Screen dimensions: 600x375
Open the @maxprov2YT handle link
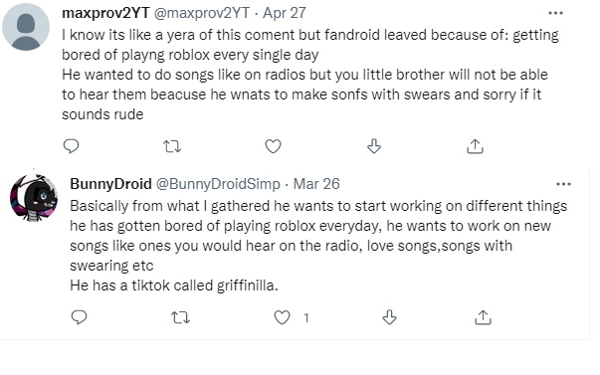coord(202,13)
